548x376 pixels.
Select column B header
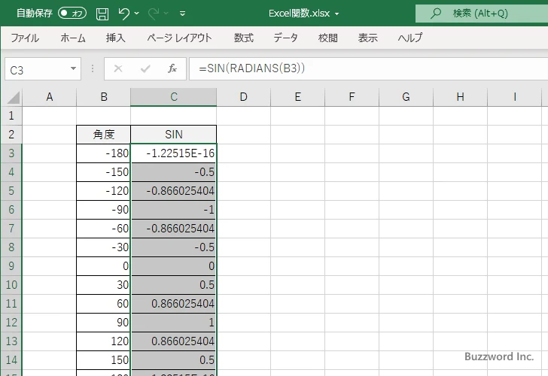(x=103, y=97)
